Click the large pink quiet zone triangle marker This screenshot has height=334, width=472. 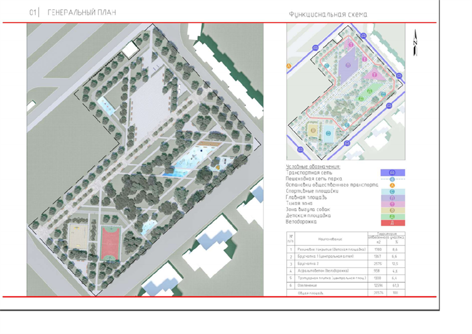coord(373,74)
